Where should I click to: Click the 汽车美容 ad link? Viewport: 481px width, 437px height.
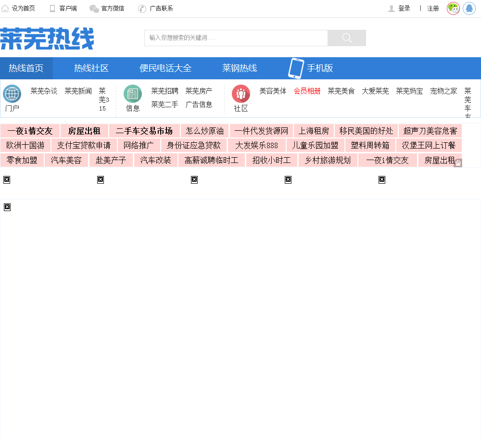coord(66,160)
